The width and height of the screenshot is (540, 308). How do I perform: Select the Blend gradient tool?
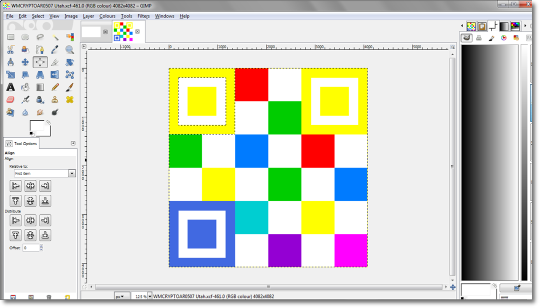click(x=40, y=87)
